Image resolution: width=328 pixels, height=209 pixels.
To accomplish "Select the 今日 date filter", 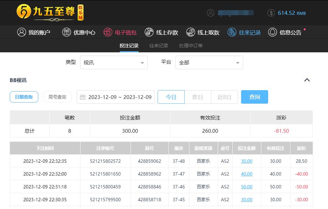I will coord(171,97).
